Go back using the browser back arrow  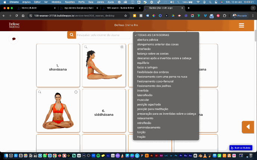[4, 16]
